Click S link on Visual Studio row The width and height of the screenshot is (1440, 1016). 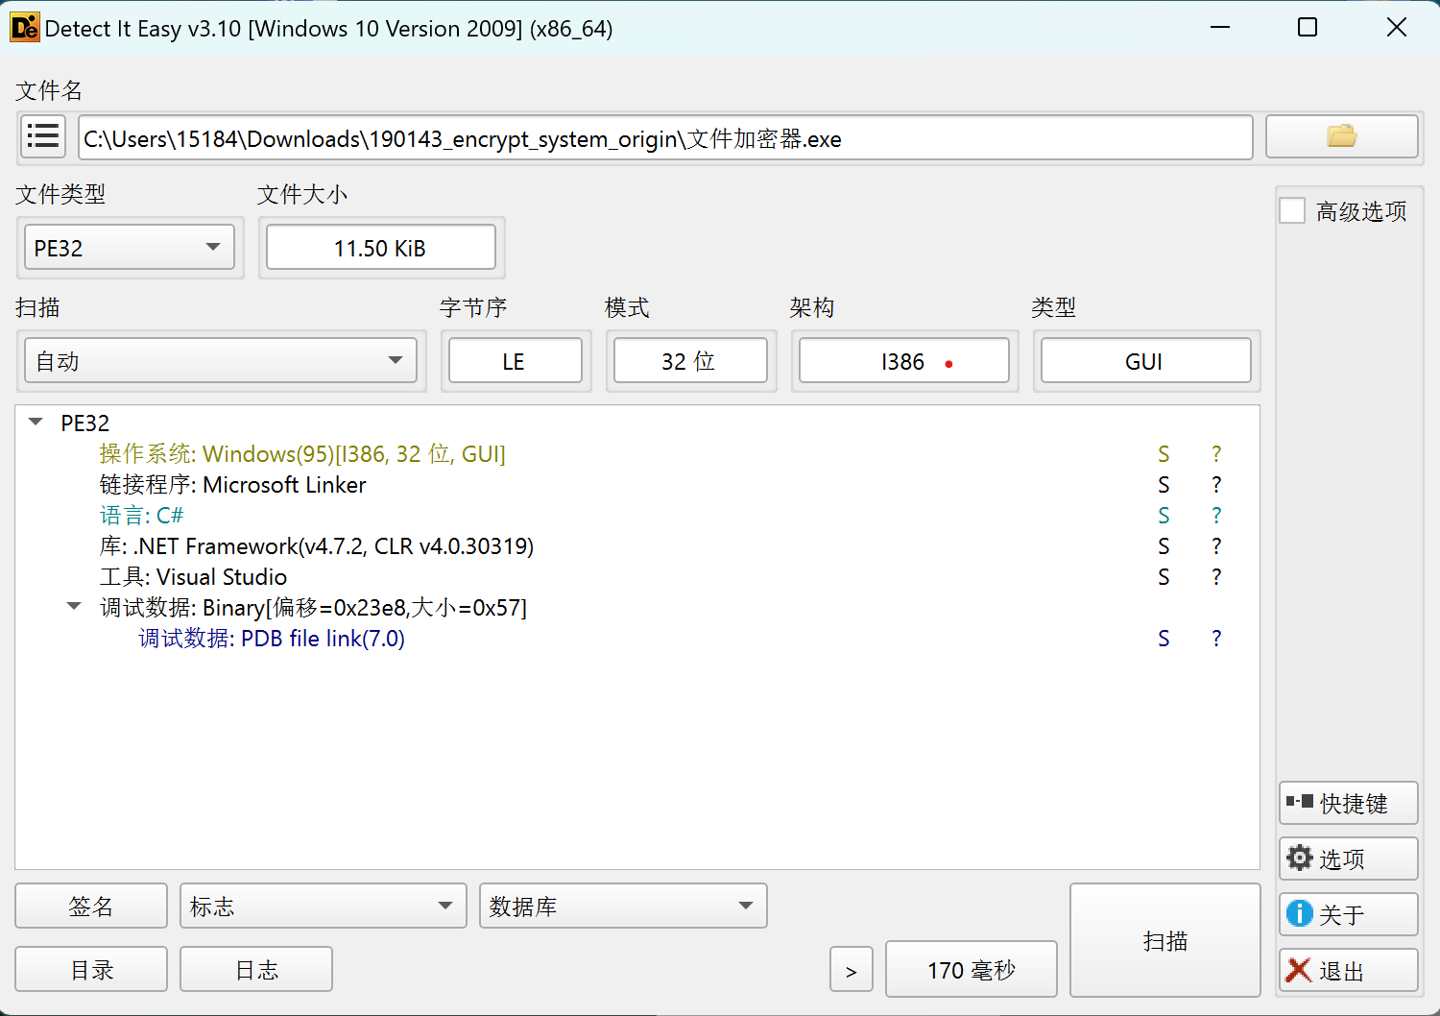pos(1164,577)
